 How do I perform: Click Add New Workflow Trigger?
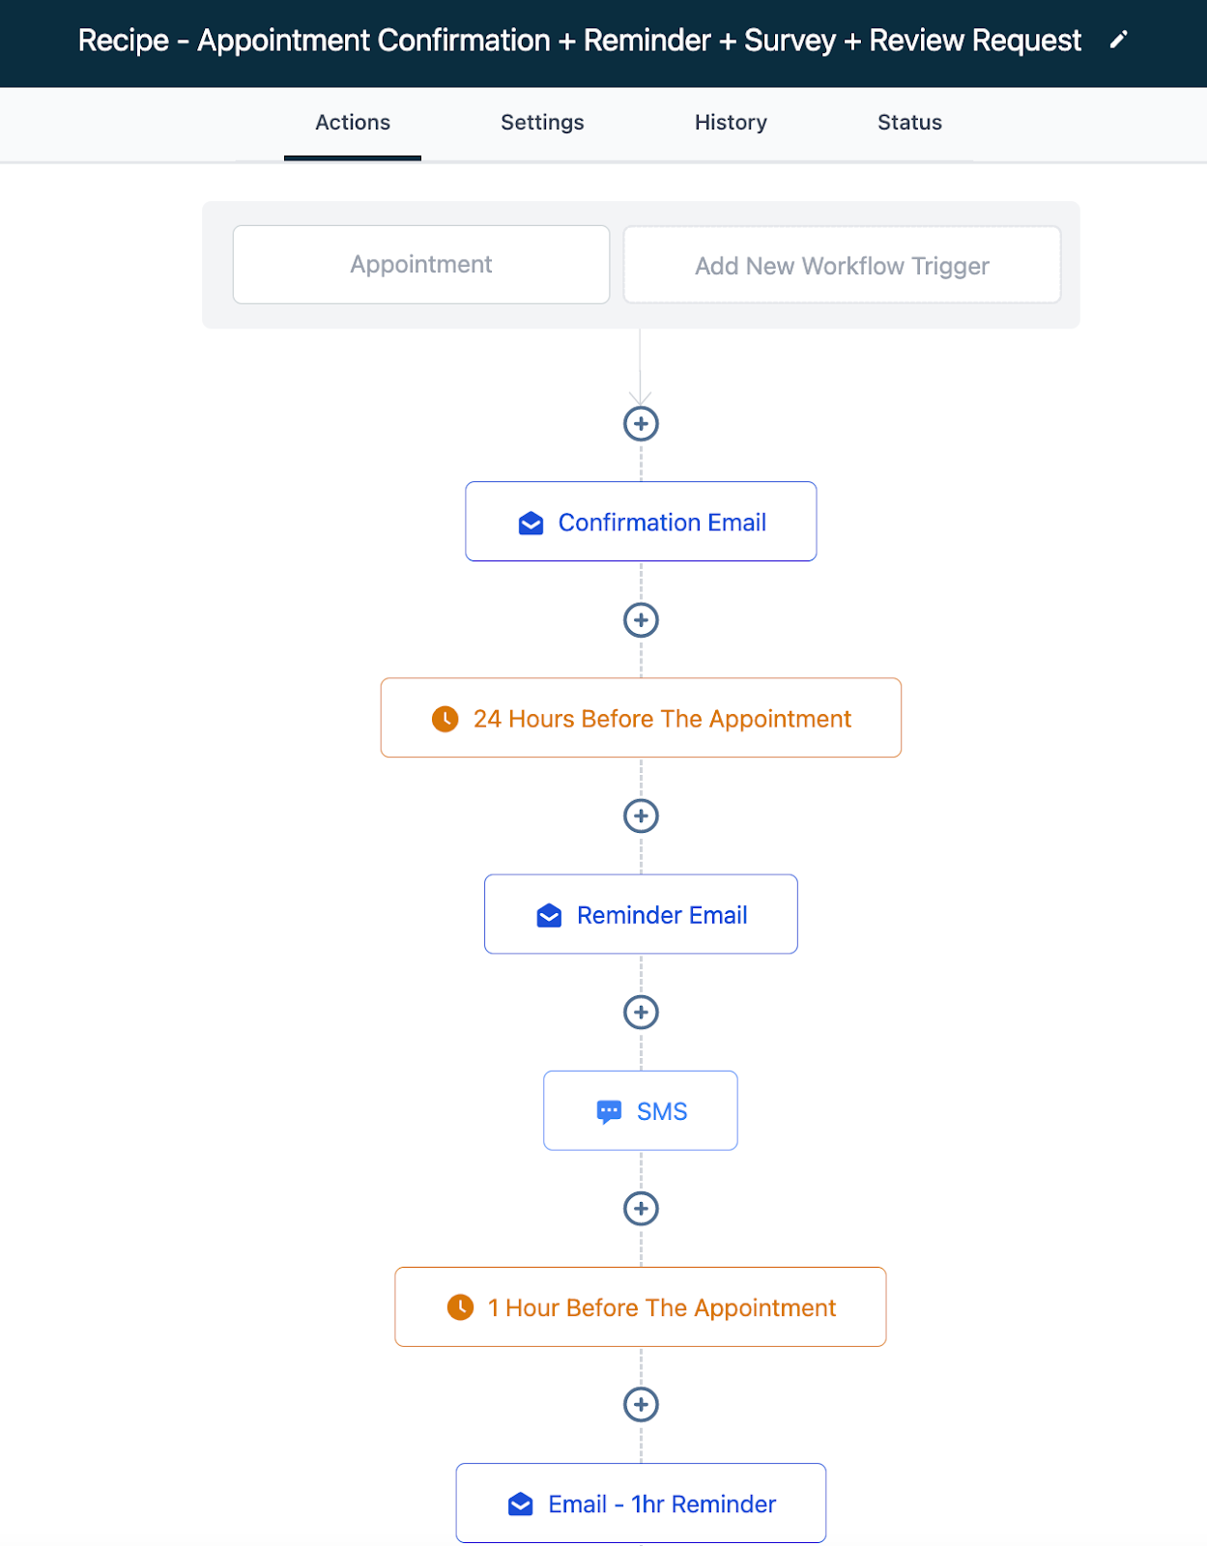(x=842, y=266)
